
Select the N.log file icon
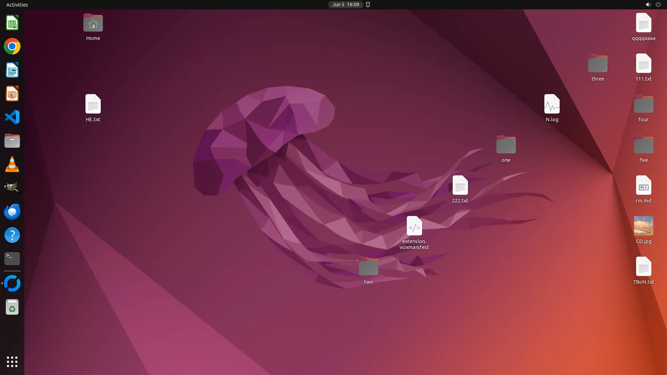click(552, 104)
